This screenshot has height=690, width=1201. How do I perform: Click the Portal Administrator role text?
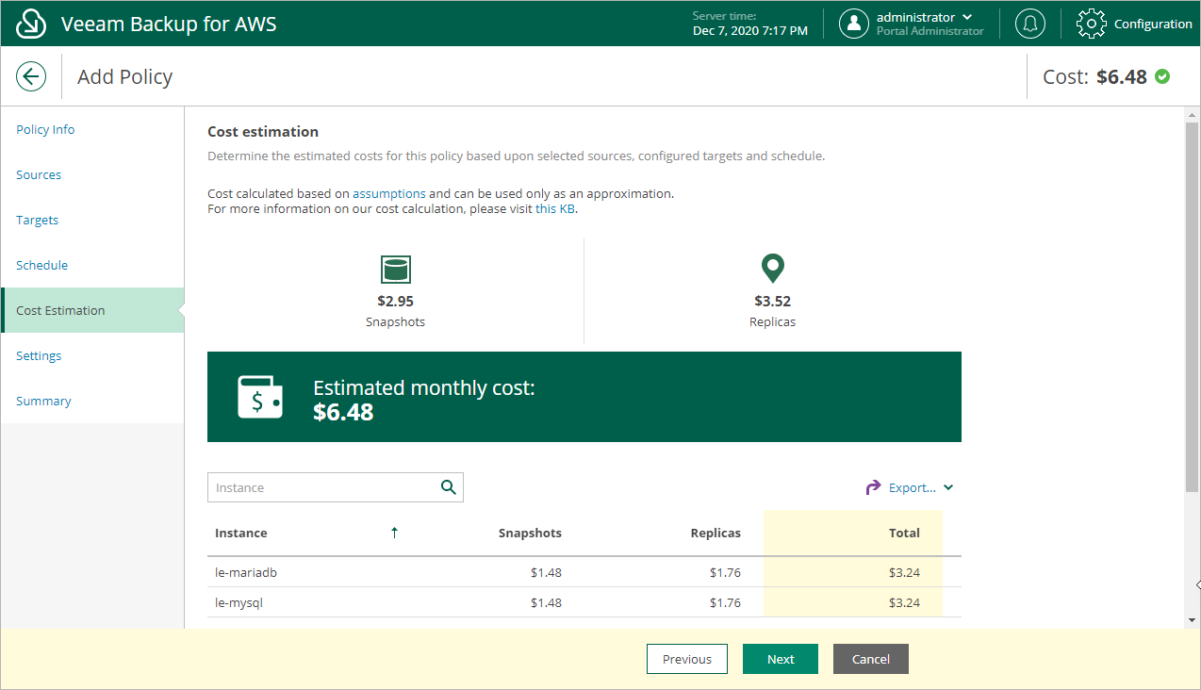click(x=930, y=31)
